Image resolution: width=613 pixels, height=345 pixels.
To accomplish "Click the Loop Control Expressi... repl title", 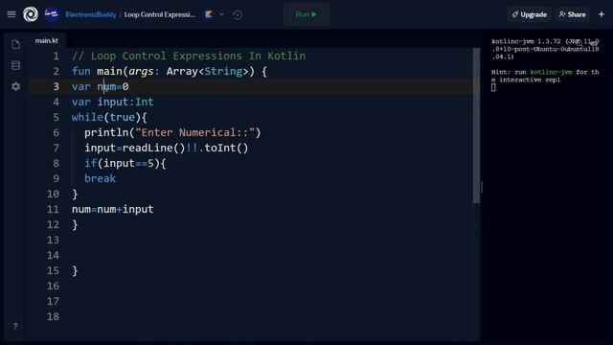I will pos(160,14).
